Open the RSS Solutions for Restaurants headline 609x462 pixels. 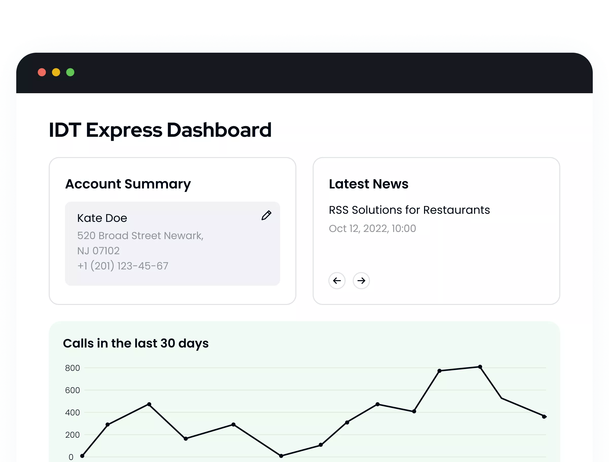[x=409, y=210]
